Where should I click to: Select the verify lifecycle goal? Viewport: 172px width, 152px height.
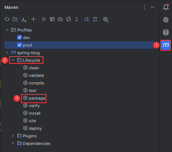tap(31, 106)
